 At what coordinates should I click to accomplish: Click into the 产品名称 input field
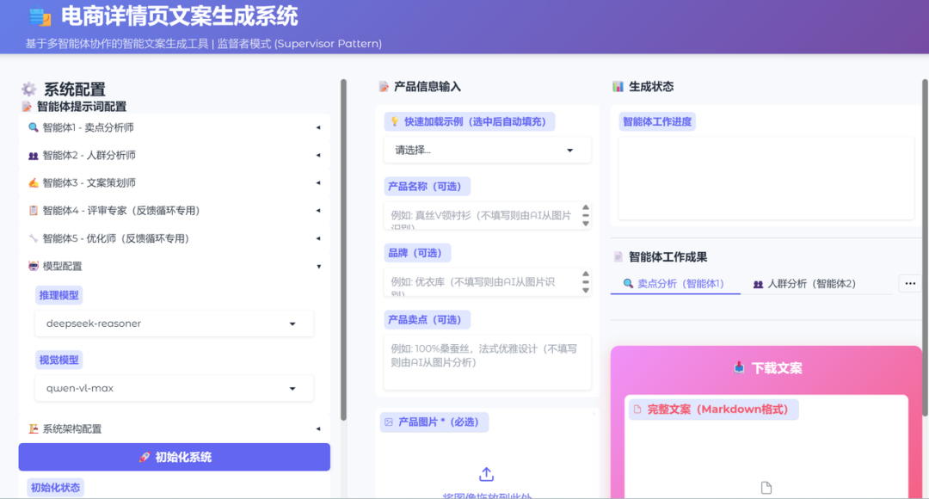[487, 215]
